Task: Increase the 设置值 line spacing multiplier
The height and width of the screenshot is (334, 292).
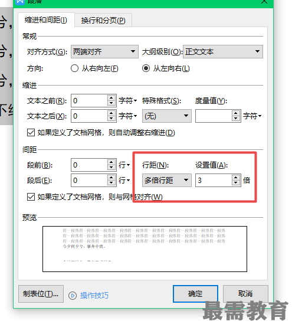Action: (236, 178)
